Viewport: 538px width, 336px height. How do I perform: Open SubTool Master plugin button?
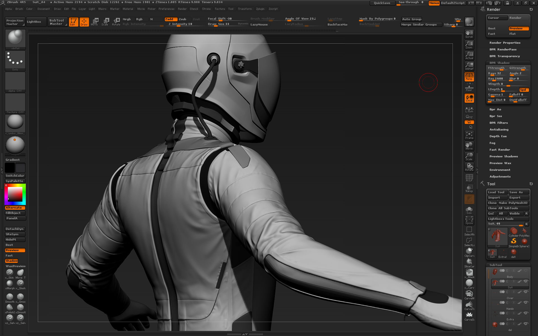57,22
